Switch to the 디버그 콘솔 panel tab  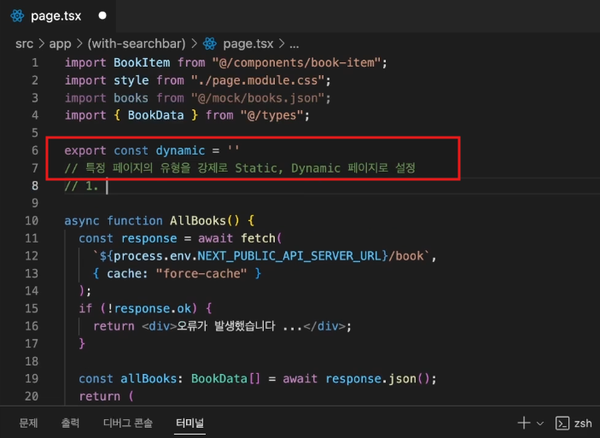point(128,423)
